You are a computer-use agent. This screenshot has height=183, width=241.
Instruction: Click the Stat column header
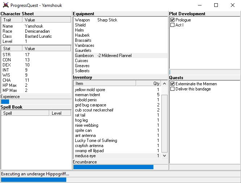[12, 49]
